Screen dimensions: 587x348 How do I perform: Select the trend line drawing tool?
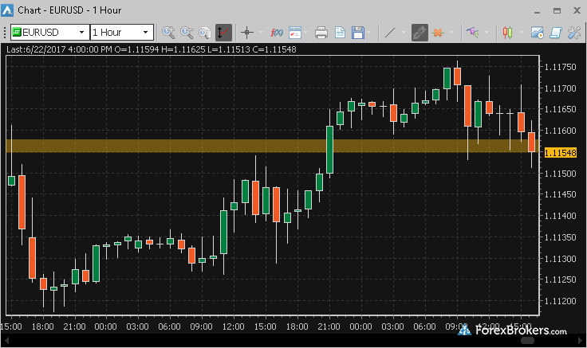[390, 33]
